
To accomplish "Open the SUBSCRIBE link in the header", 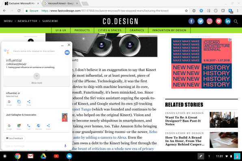I will click(x=50, y=21).
